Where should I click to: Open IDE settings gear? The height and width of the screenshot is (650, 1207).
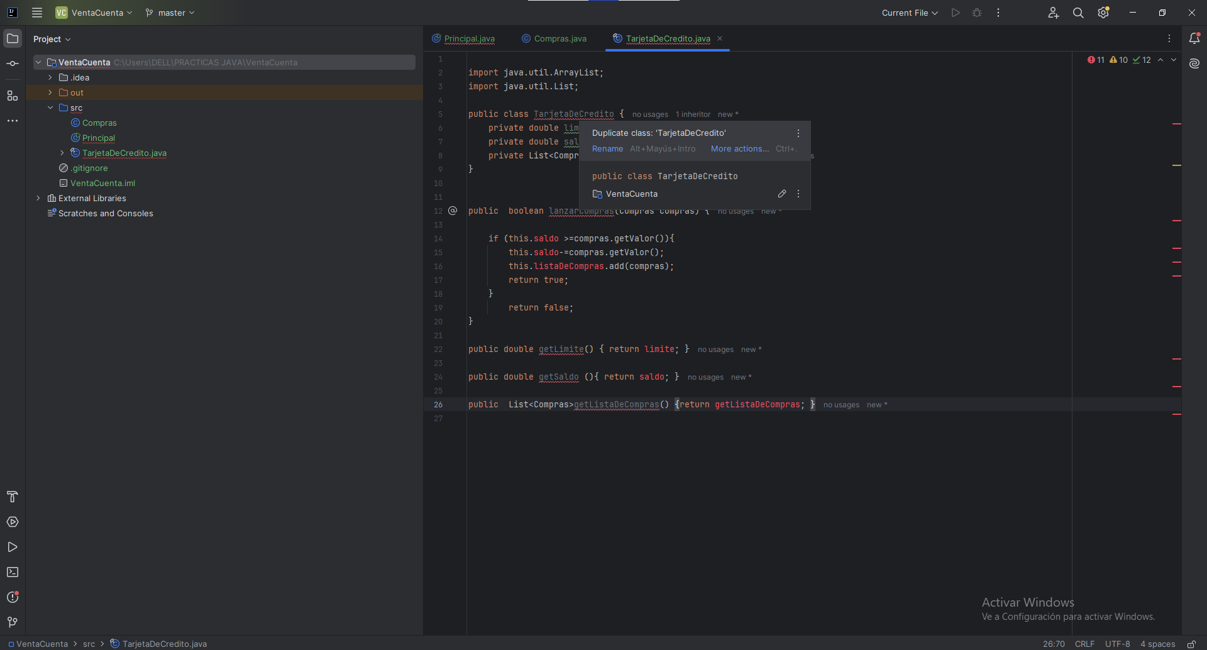click(1103, 13)
